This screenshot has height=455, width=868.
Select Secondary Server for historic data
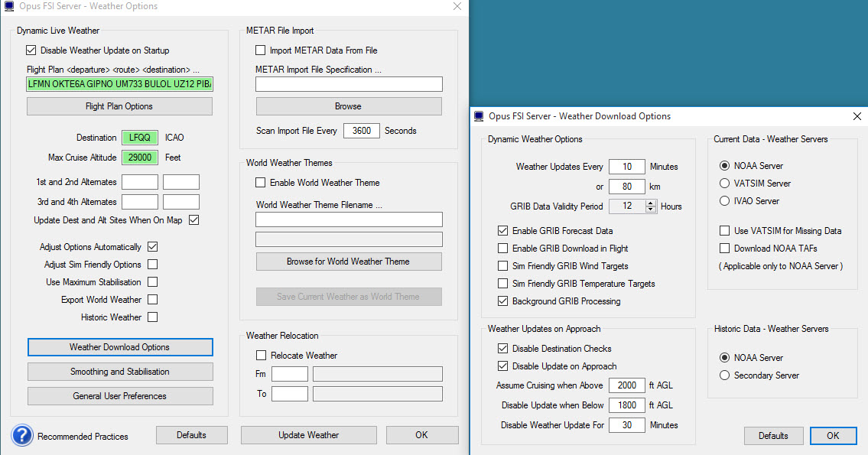pos(724,375)
